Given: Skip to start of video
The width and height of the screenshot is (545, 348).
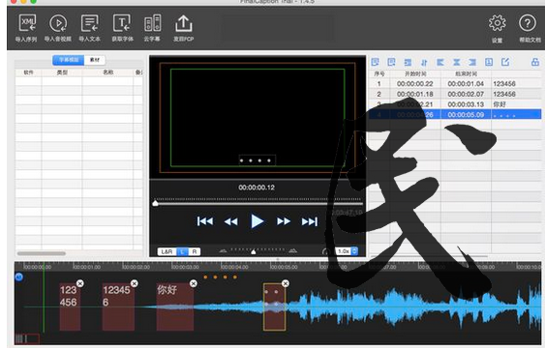Looking at the screenshot, I should [x=204, y=221].
